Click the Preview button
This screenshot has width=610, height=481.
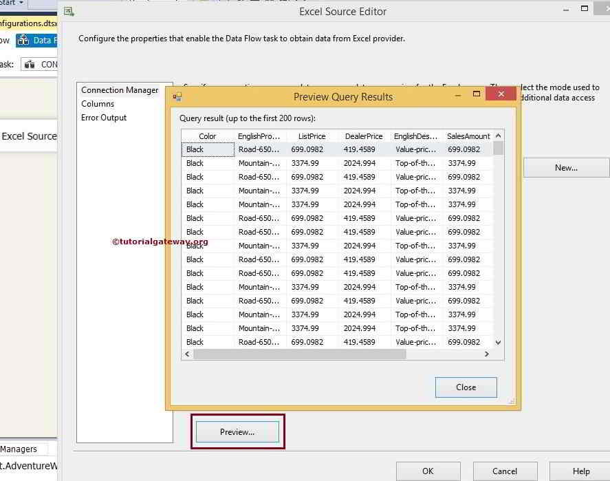click(237, 431)
